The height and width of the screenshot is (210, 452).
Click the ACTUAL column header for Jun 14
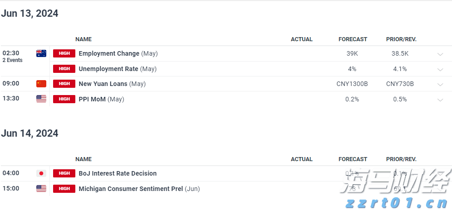(301, 159)
